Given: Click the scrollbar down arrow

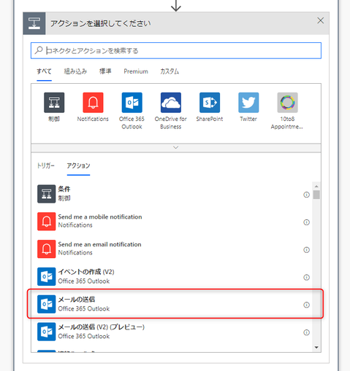Looking at the screenshot, I should point(316,348).
